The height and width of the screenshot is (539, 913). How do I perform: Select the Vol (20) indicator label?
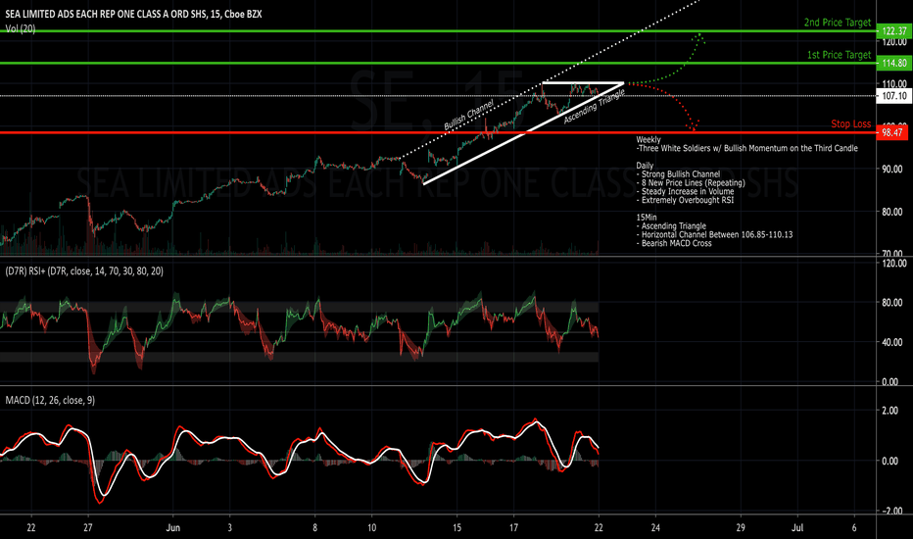point(21,28)
